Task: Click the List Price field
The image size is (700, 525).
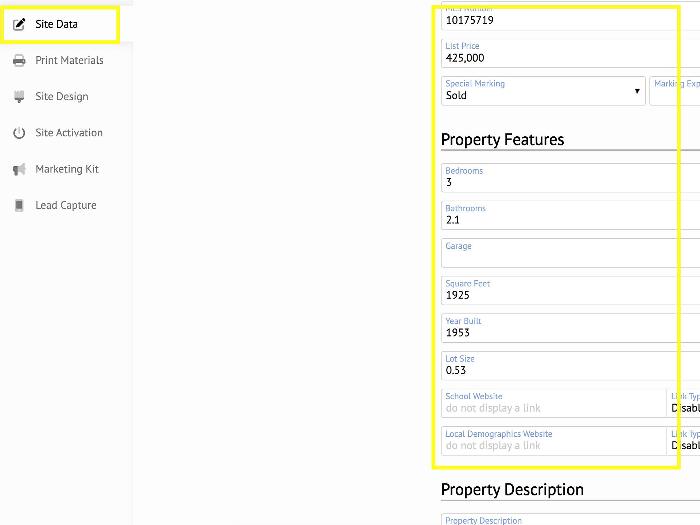Action: [571, 53]
